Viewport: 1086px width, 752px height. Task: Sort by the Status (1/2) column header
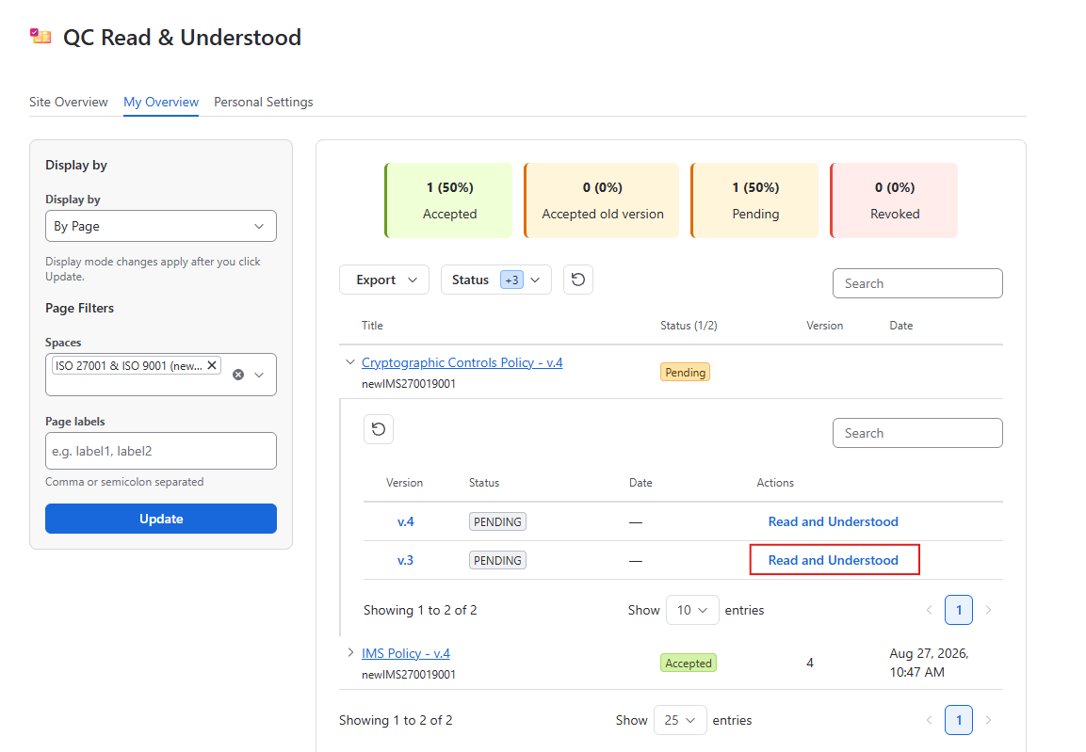tap(689, 325)
